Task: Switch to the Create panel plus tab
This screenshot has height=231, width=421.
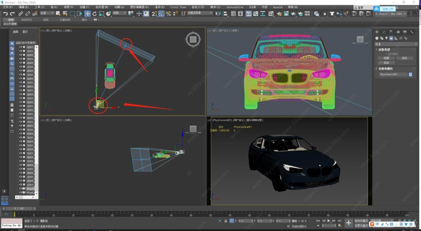Action: pyautogui.click(x=377, y=32)
